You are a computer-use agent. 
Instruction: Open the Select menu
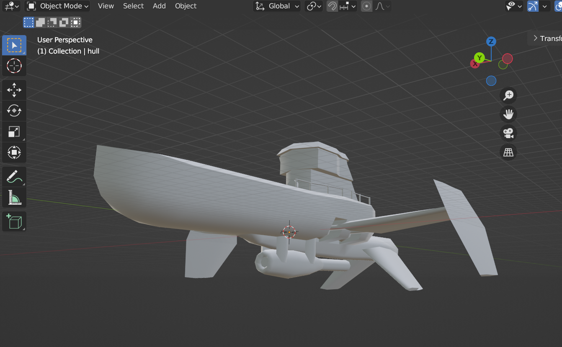click(x=134, y=6)
